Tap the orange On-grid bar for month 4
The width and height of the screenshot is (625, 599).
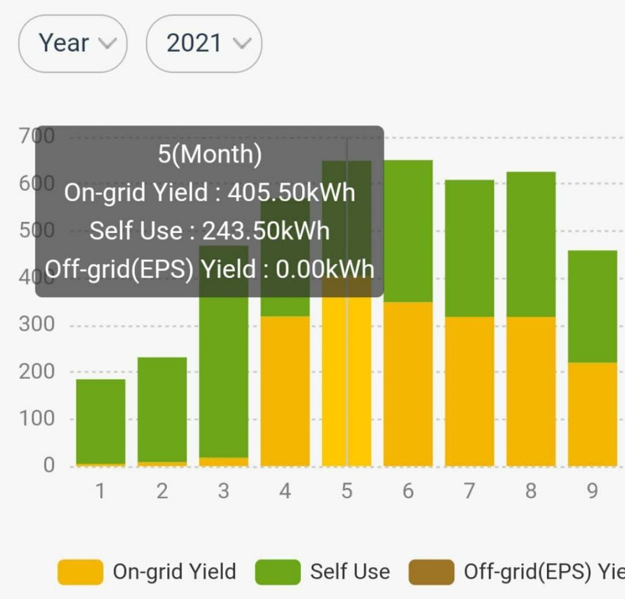click(285, 390)
